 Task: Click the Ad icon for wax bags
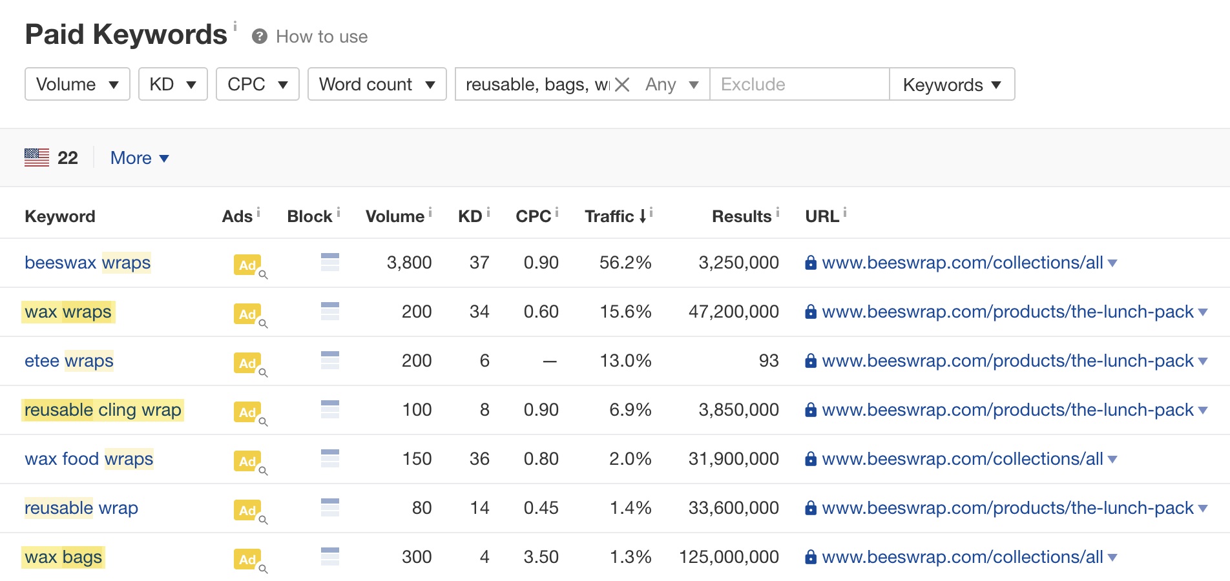(247, 559)
